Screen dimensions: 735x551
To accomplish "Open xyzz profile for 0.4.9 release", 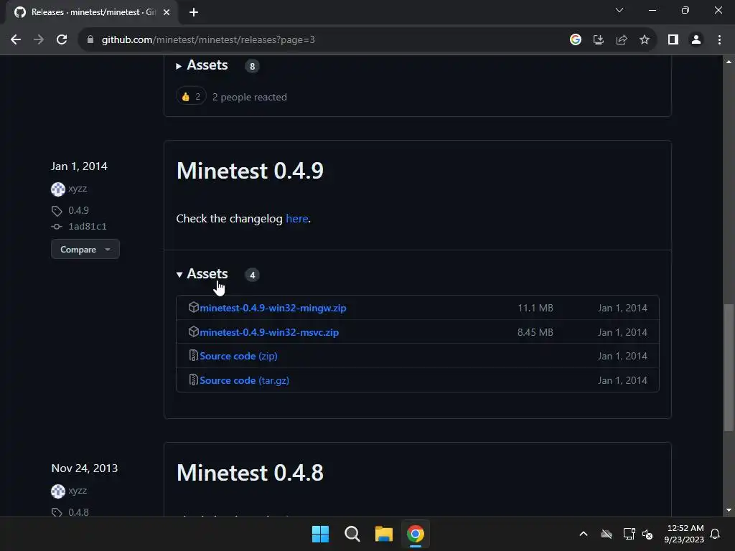I will (x=78, y=189).
